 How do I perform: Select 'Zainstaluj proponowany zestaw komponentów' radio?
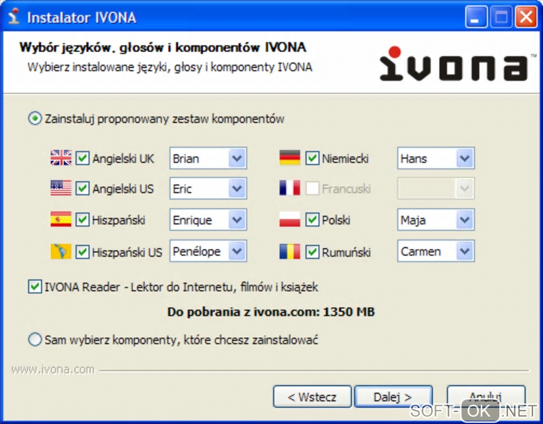(x=35, y=119)
